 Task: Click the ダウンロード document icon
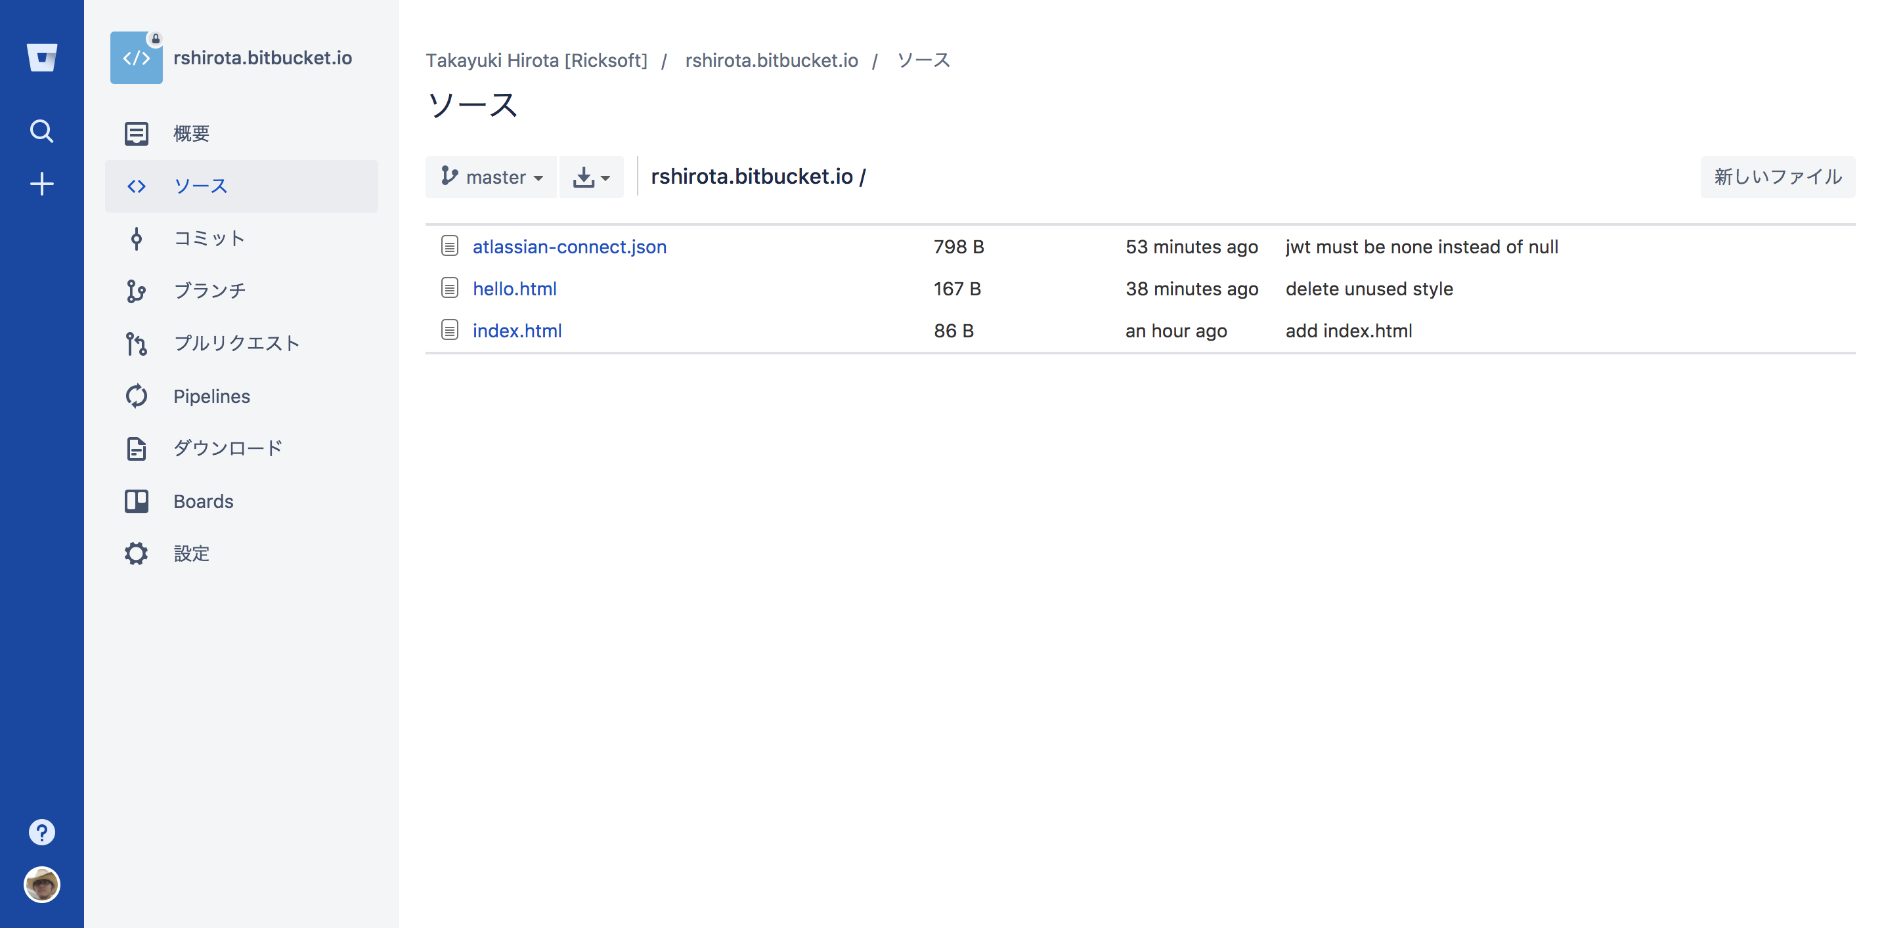[137, 449]
